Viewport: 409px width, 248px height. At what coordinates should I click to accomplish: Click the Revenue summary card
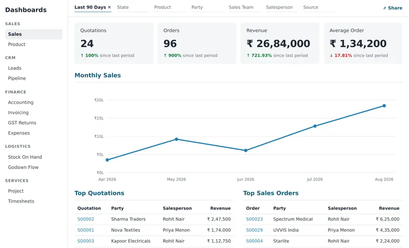click(280, 43)
